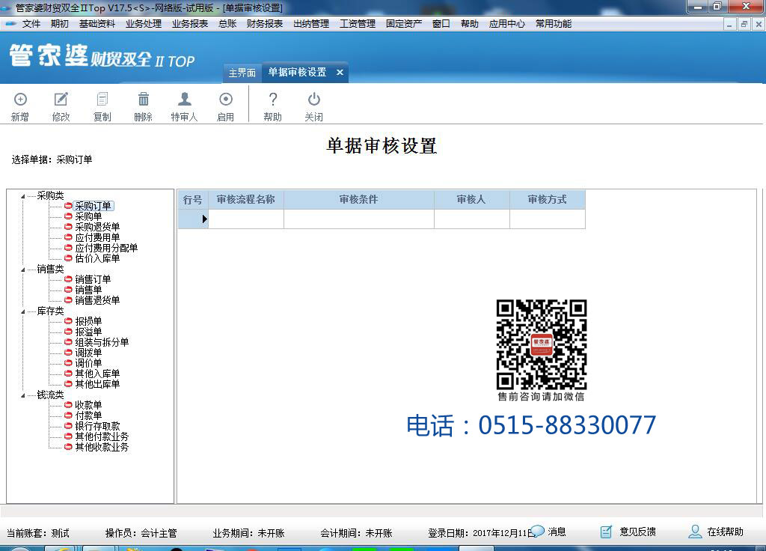
Task: Open the 常用功能 menu
Action: 554,23
